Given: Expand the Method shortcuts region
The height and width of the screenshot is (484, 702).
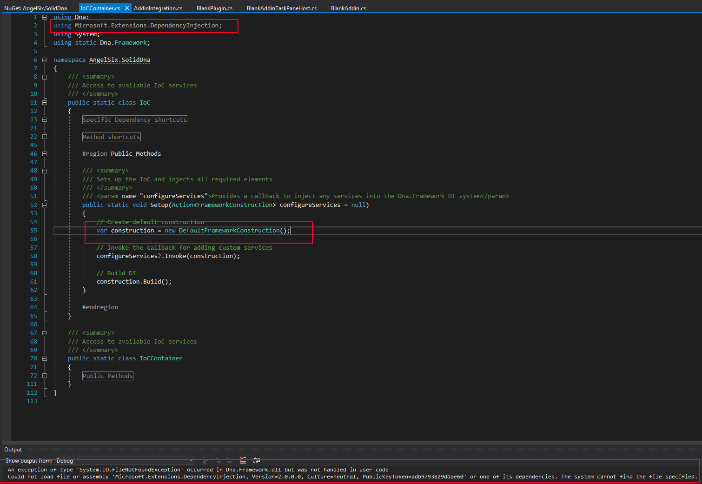Looking at the screenshot, I should click(x=45, y=136).
